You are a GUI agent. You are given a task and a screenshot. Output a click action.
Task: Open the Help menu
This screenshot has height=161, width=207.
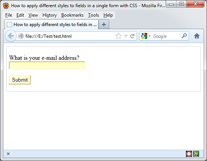(108, 15)
